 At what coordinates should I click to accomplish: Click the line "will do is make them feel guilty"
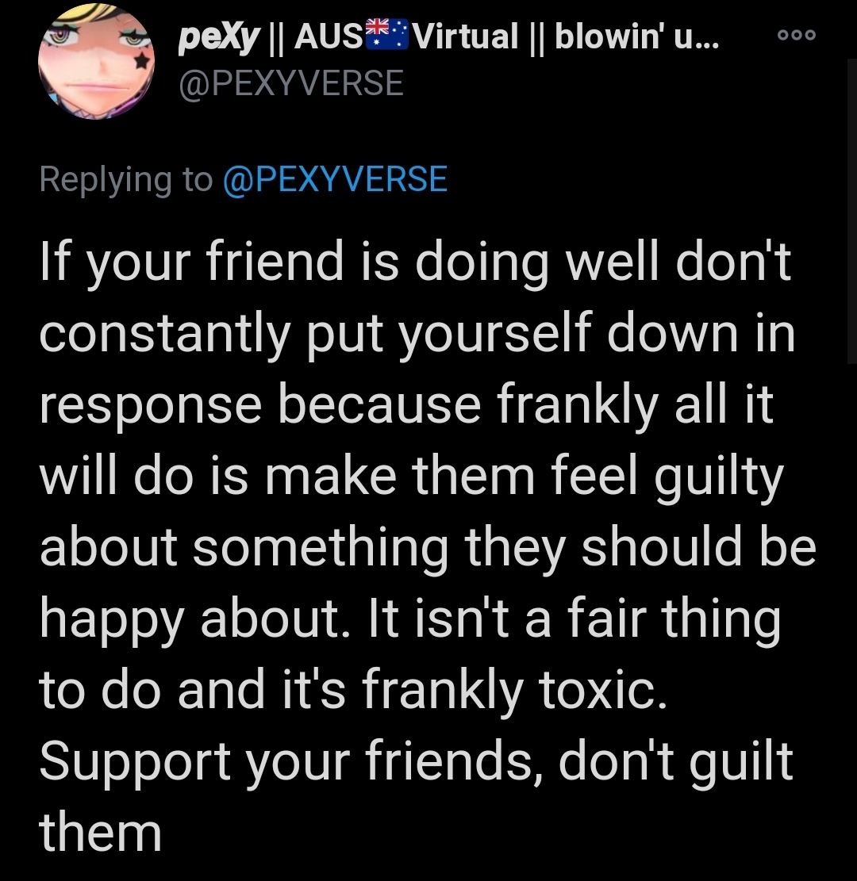(411, 477)
